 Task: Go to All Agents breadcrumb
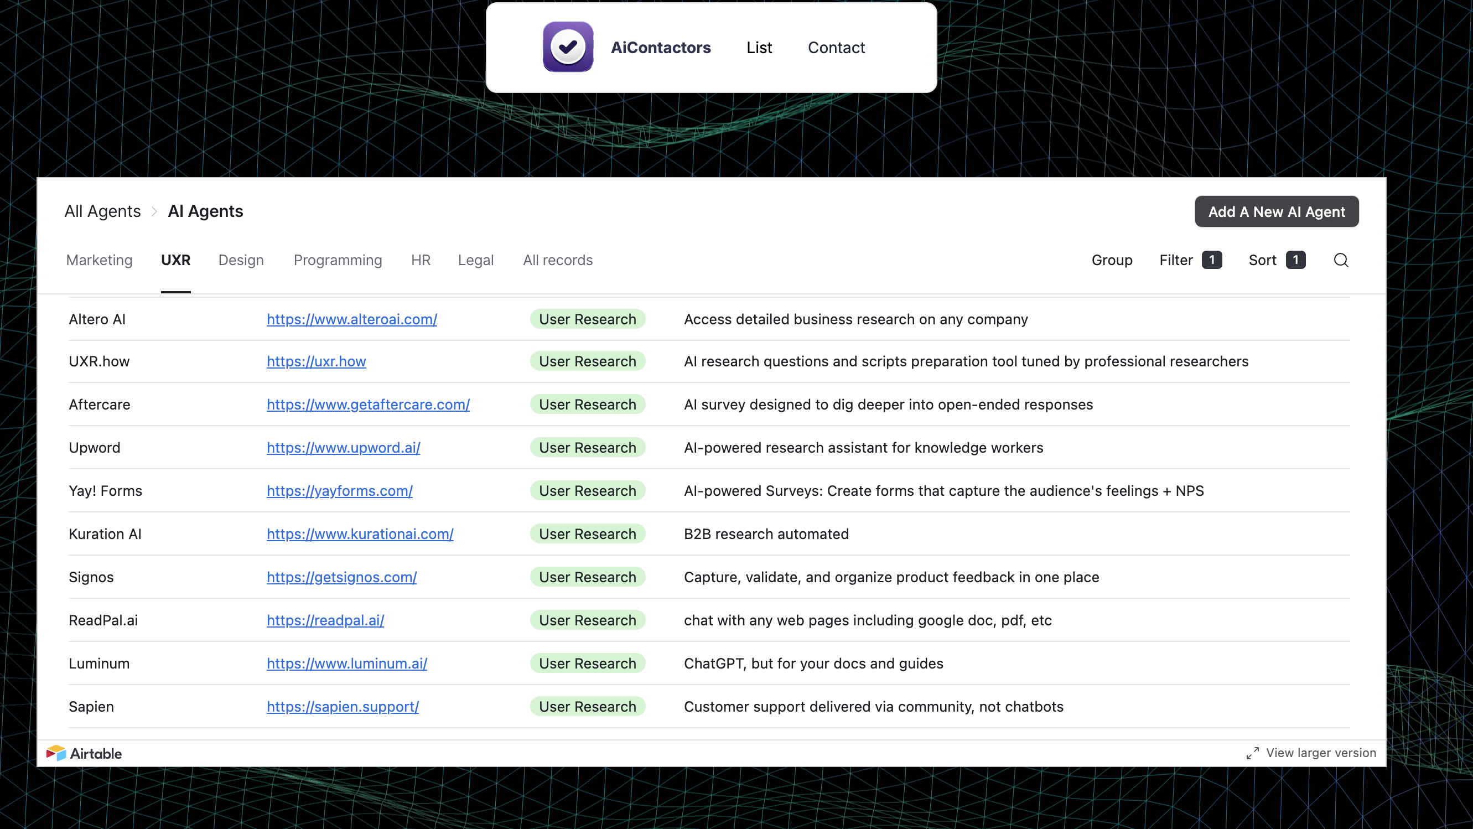tap(102, 211)
